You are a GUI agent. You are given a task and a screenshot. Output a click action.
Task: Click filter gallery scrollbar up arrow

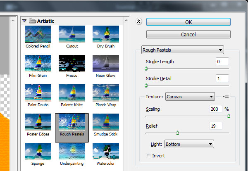[126, 20]
